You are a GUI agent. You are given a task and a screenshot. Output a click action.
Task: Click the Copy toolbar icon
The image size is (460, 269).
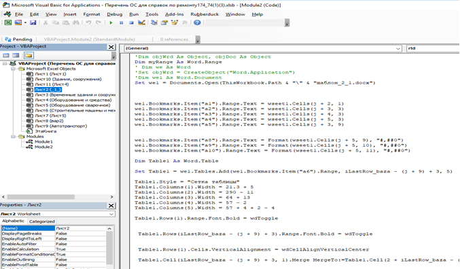point(56,22)
